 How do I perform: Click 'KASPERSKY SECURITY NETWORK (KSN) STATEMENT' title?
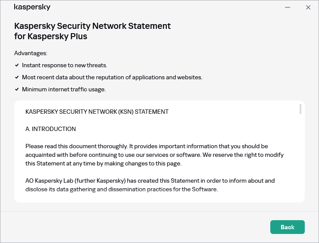97,112
